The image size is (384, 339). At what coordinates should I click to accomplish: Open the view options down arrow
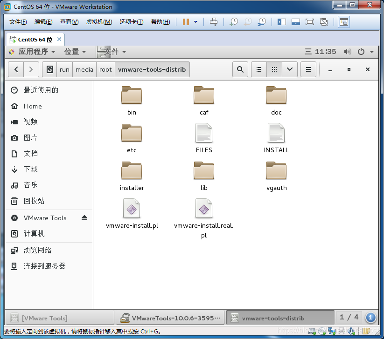290,69
